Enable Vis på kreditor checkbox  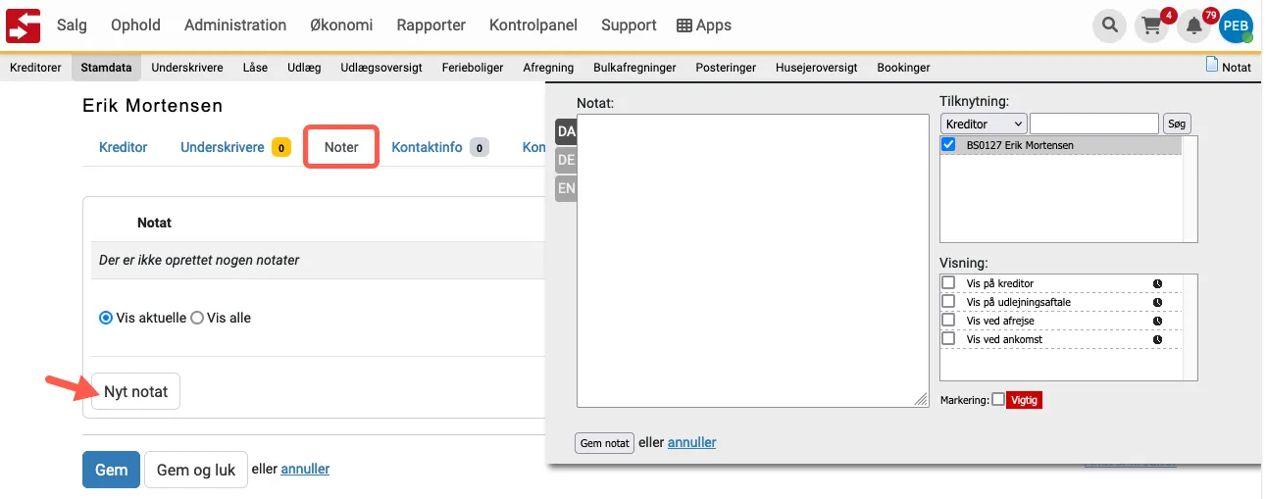[x=948, y=282]
